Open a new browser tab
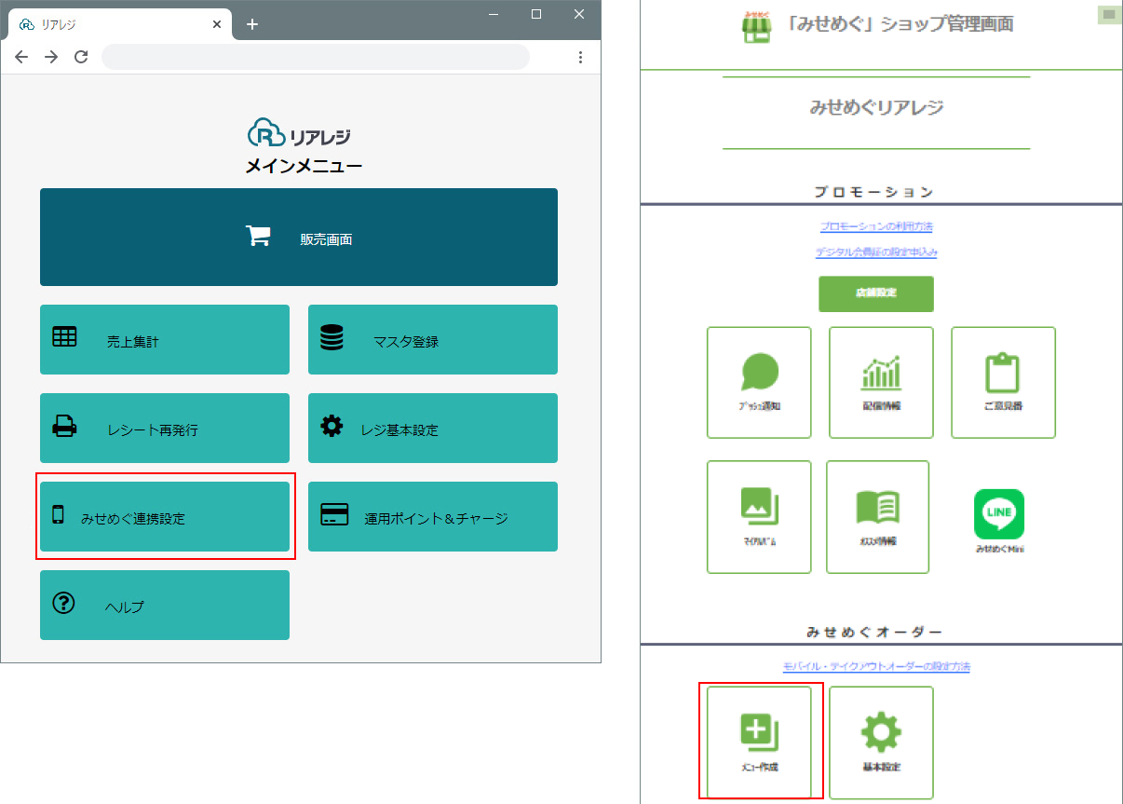Screen dimensions: 1123x804 point(251,24)
